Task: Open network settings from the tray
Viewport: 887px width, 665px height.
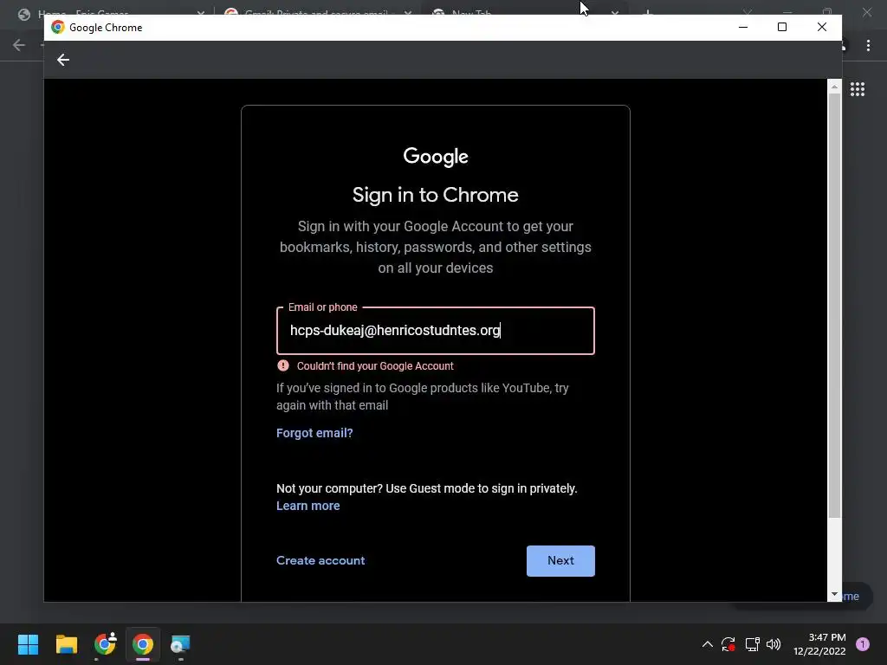Action: pos(752,644)
